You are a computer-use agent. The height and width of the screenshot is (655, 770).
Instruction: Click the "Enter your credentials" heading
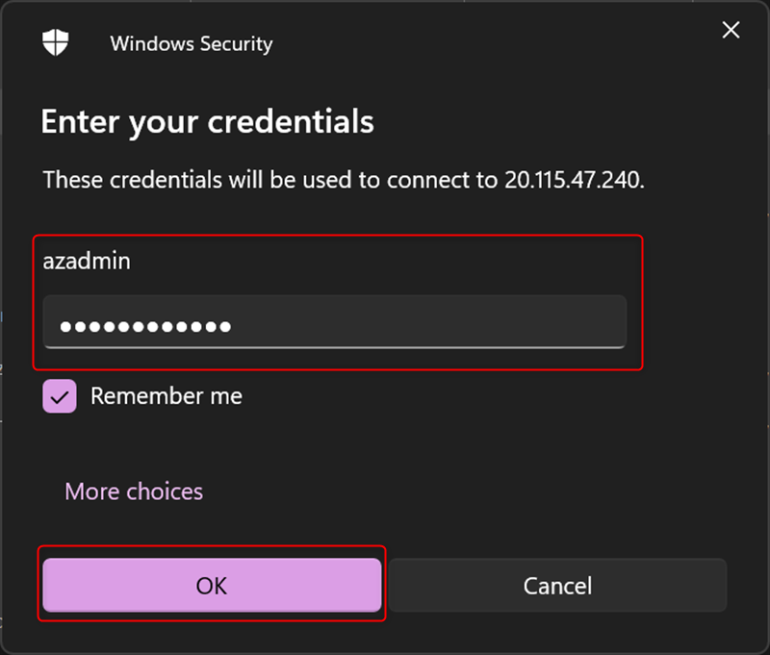click(207, 122)
